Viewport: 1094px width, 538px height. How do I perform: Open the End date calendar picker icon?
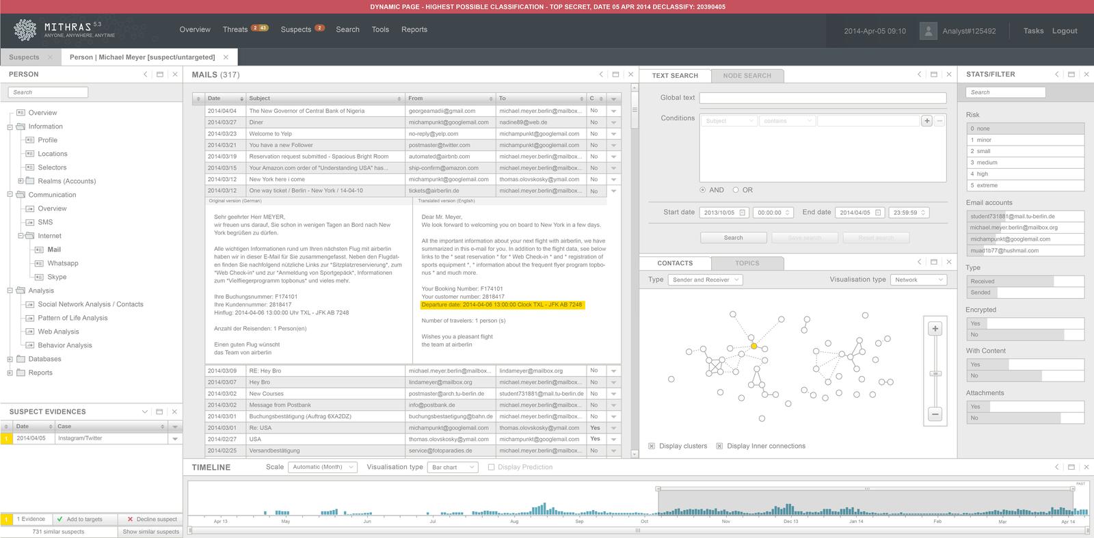[878, 213]
